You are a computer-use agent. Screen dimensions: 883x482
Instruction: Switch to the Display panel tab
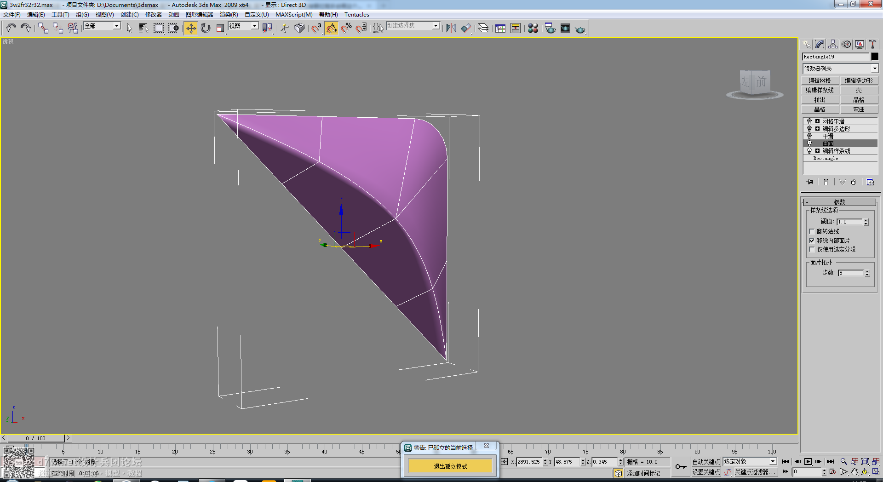(x=860, y=44)
